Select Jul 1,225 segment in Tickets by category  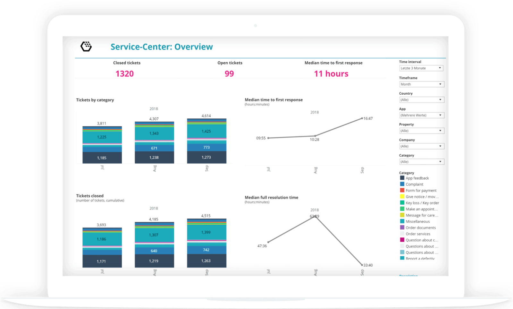point(102,137)
